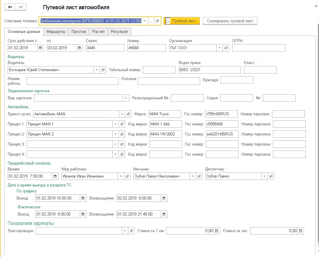Open the Мед работник Иванов record icon
The width and height of the screenshot is (319, 257).
(x=127, y=176)
